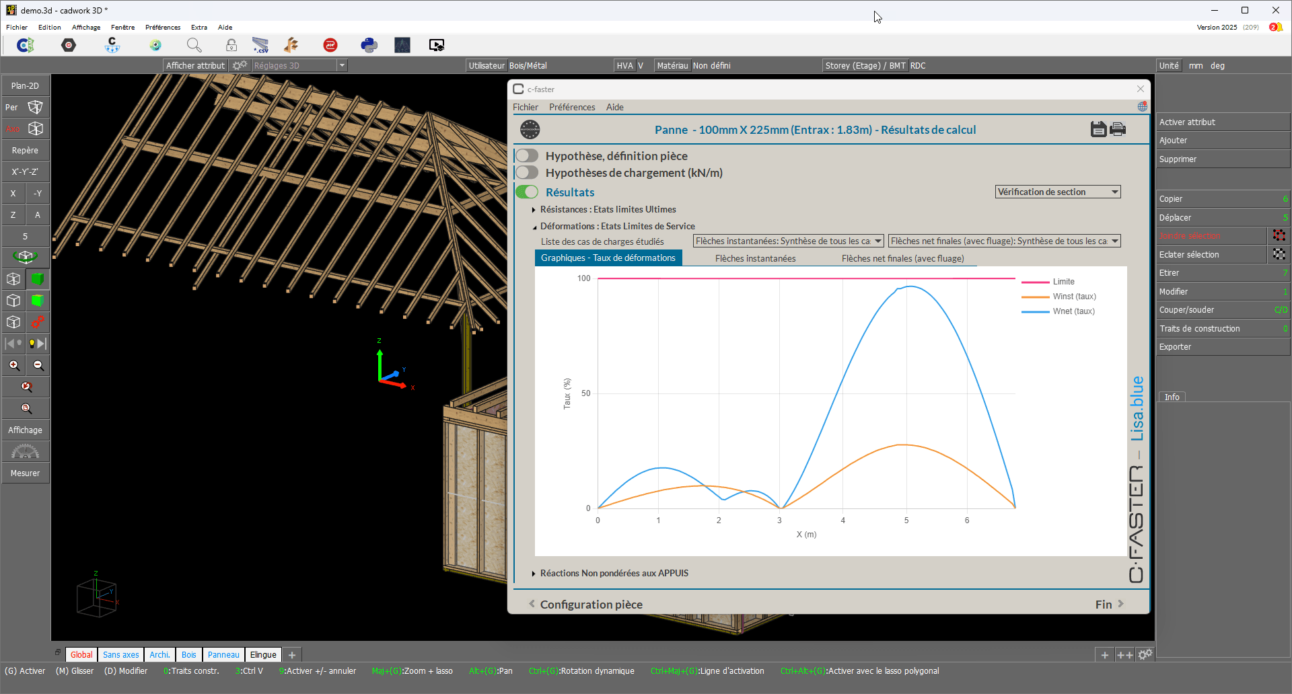Open the Vérification de section dropdown
1292x694 pixels.
1058,192
